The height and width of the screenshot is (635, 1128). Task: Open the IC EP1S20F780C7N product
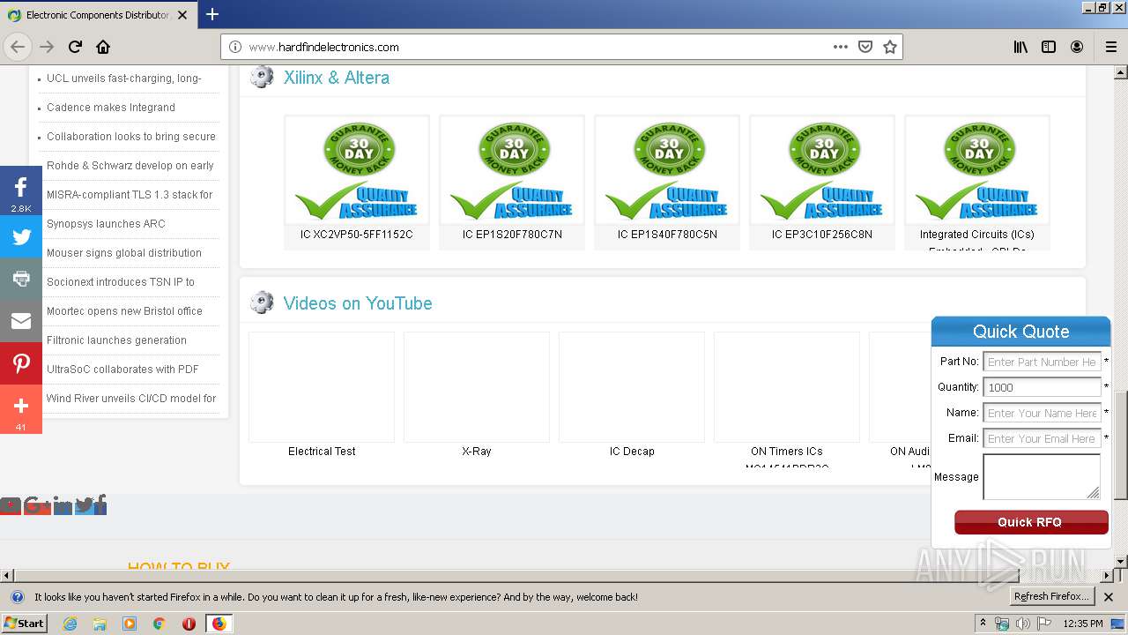(x=512, y=235)
